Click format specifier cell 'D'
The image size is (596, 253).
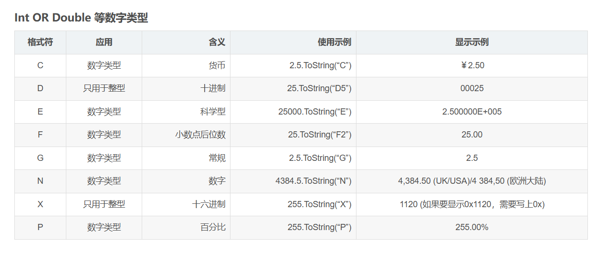coord(40,88)
